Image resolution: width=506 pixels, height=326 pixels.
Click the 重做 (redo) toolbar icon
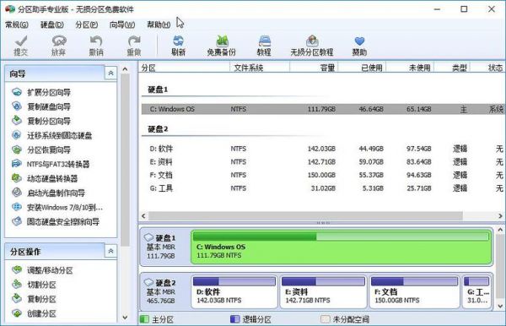(134, 46)
